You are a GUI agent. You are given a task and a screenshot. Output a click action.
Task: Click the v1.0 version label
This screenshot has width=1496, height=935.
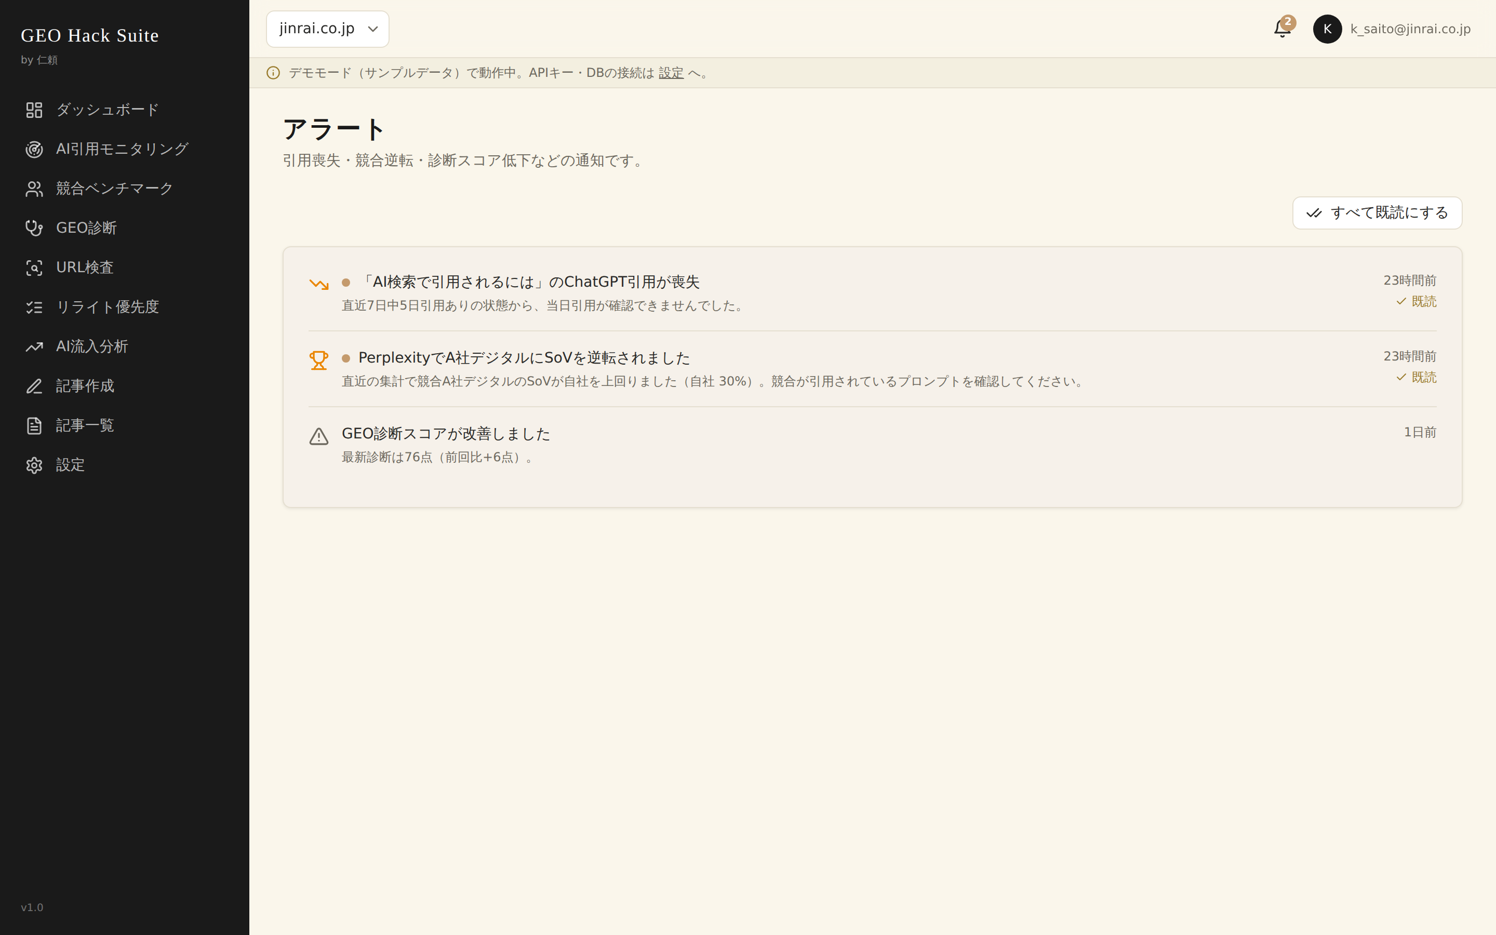point(32,908)
